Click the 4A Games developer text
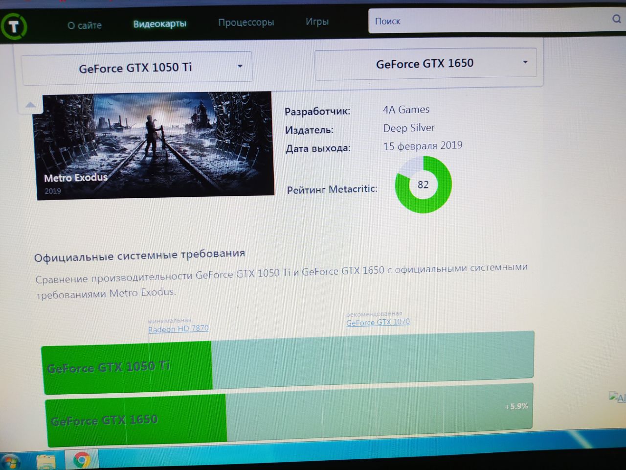Viewport: 626px width, 470px height. (406, 110)
